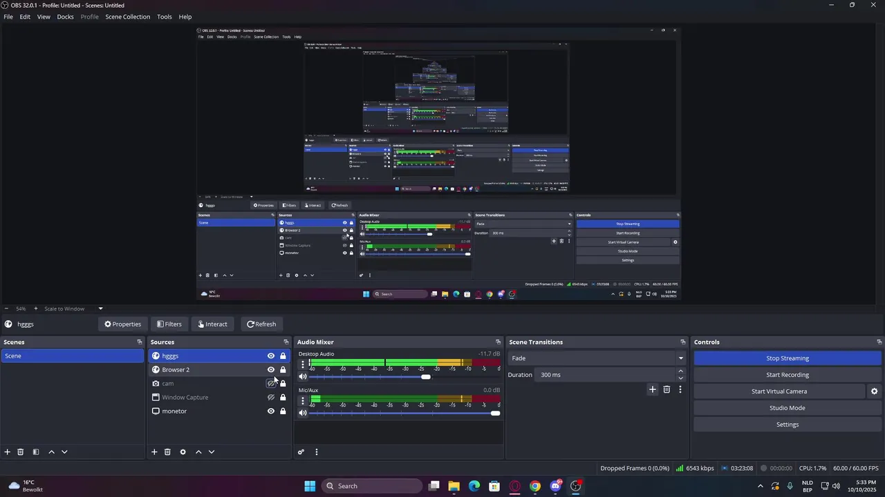Click Refresh button for browser source

click(x=261, y=324)
